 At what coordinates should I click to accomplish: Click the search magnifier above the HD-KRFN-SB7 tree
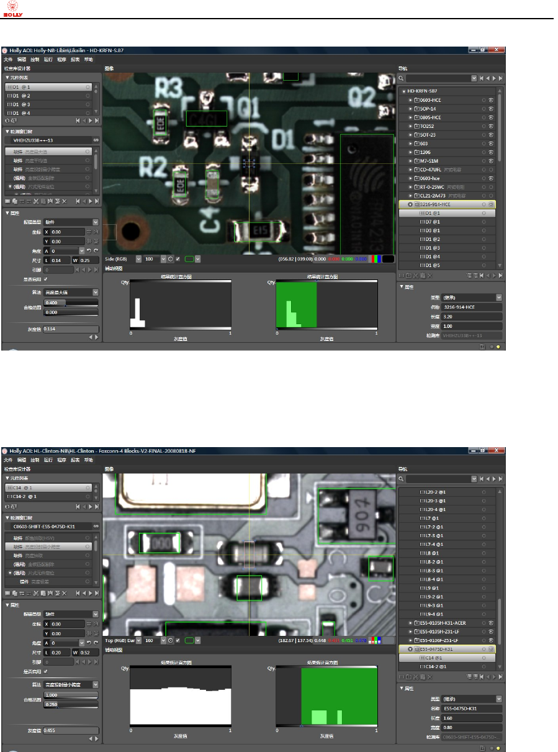402,78
